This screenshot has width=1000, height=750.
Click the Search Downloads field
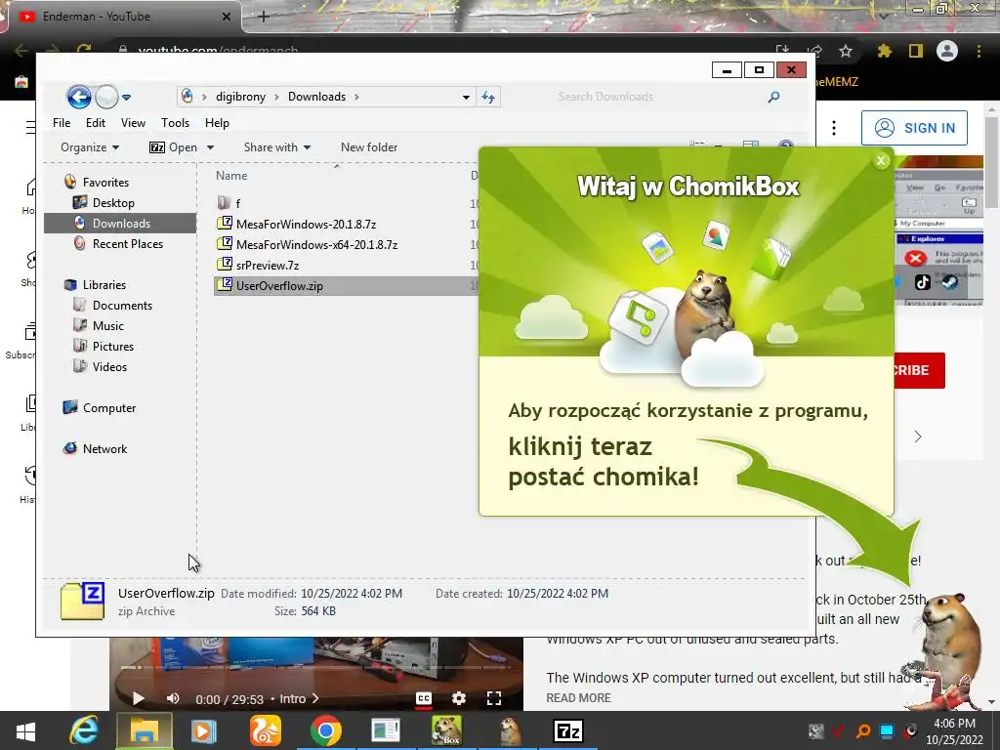(657, 97)
